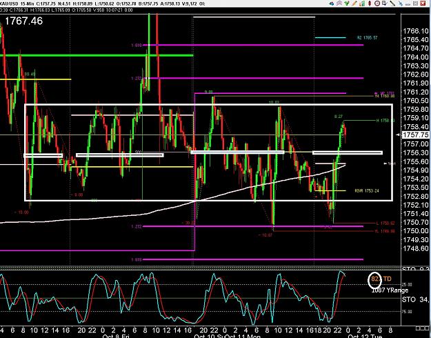This screenshot has width=431, height=338.
Task: Click the checklist with checkmark icon
Action: point(385,3)
